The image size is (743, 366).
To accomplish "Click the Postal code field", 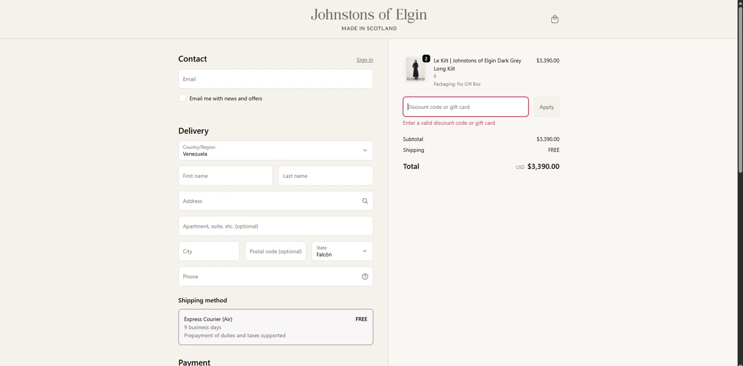I will [x=275, y=251].
